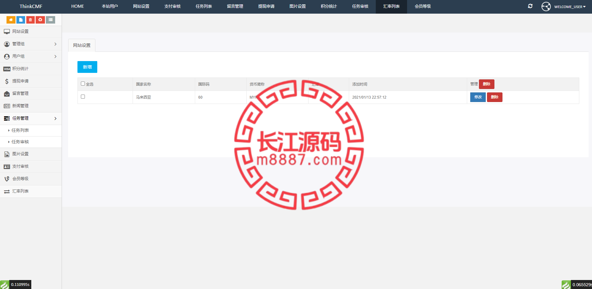Open 网站设置 in top navigation
592x289 pixels.
point(141,7)
